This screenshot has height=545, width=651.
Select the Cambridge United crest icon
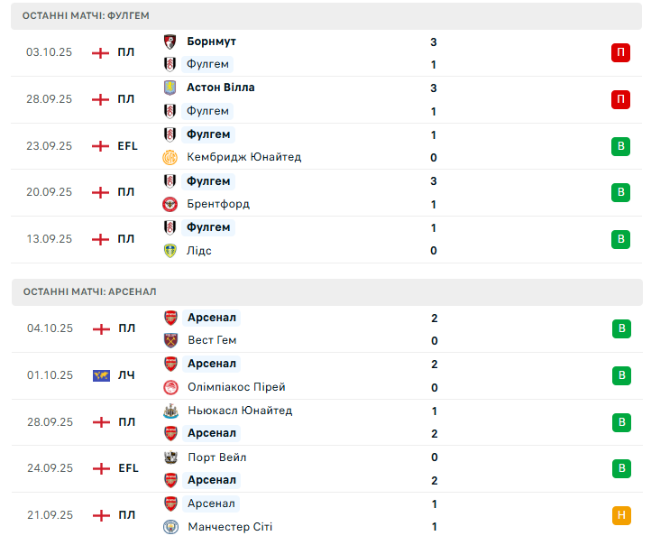(x=170, y=157)
